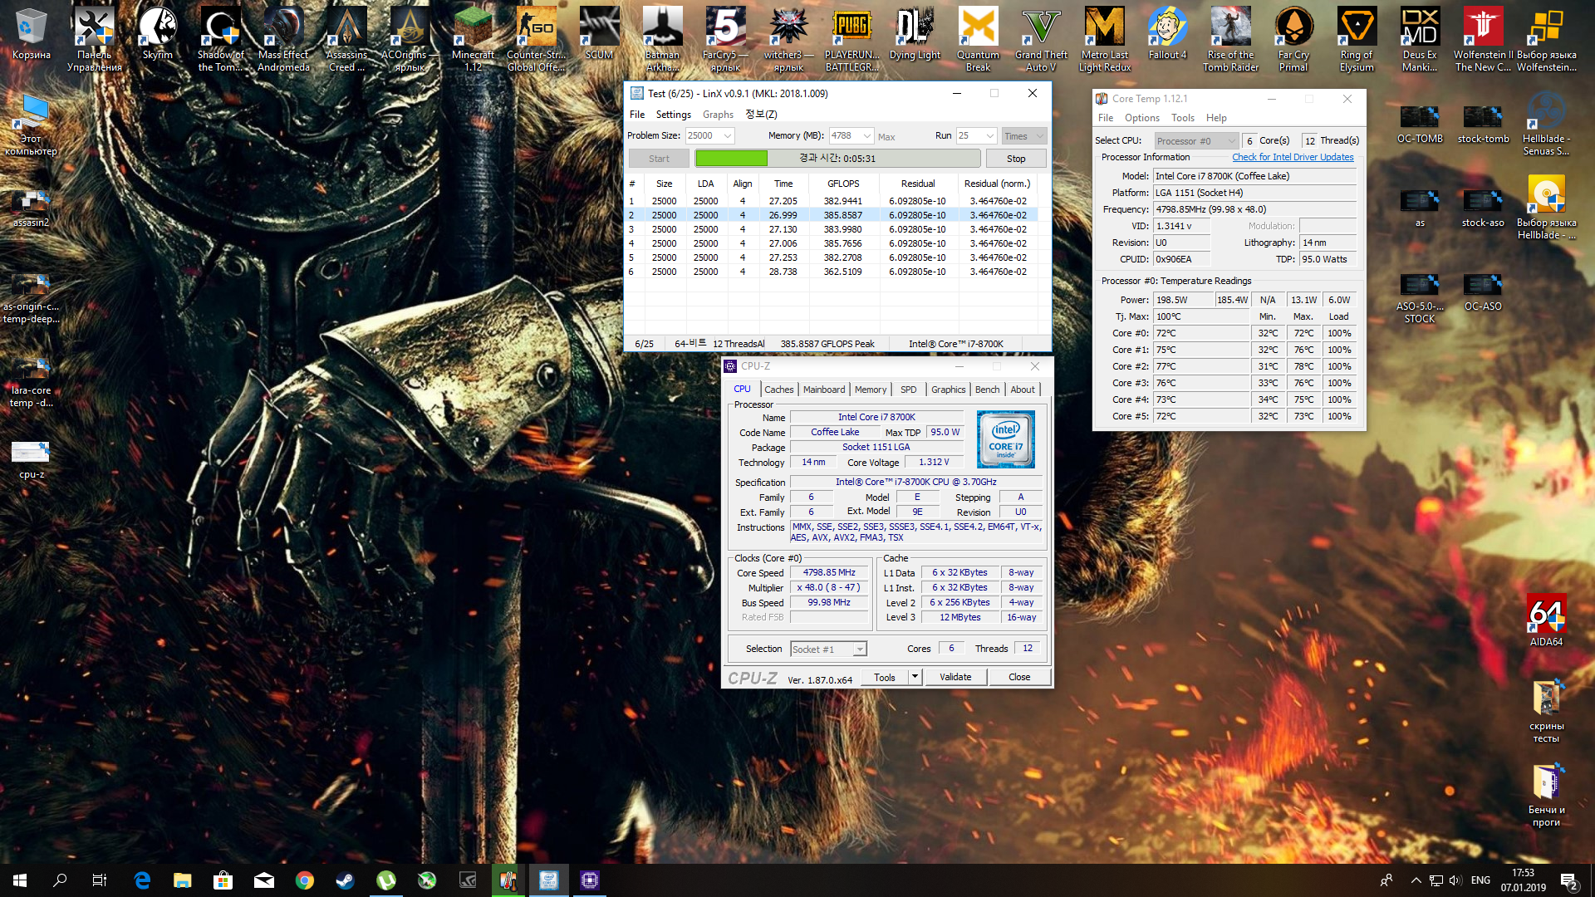This screenshot has width=1595, height=897.
Task: Open the Memory (MiB) dropdown in LinX
Action: click(866, 136)
